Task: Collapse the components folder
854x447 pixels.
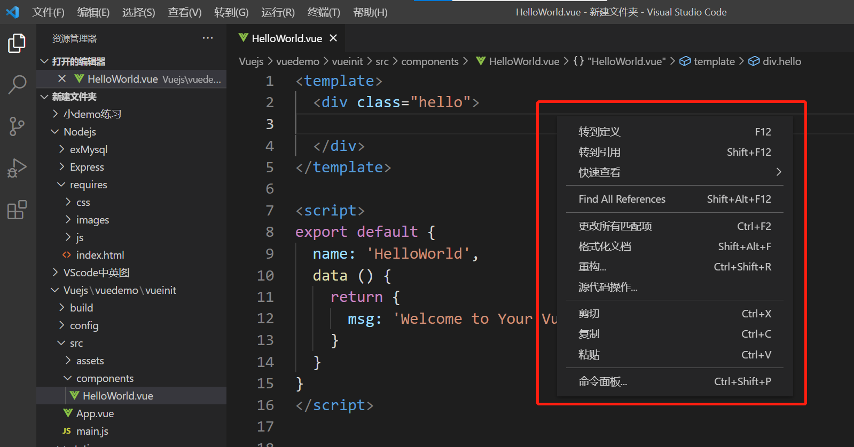Action: point(68,378)
